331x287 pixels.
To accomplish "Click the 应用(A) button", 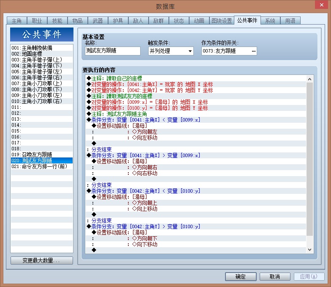I will click(309, 276).
